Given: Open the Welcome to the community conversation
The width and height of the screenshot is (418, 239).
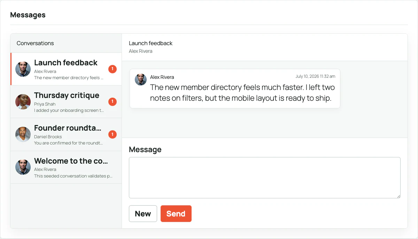Looking at the screenshot, I should [66, 167].
